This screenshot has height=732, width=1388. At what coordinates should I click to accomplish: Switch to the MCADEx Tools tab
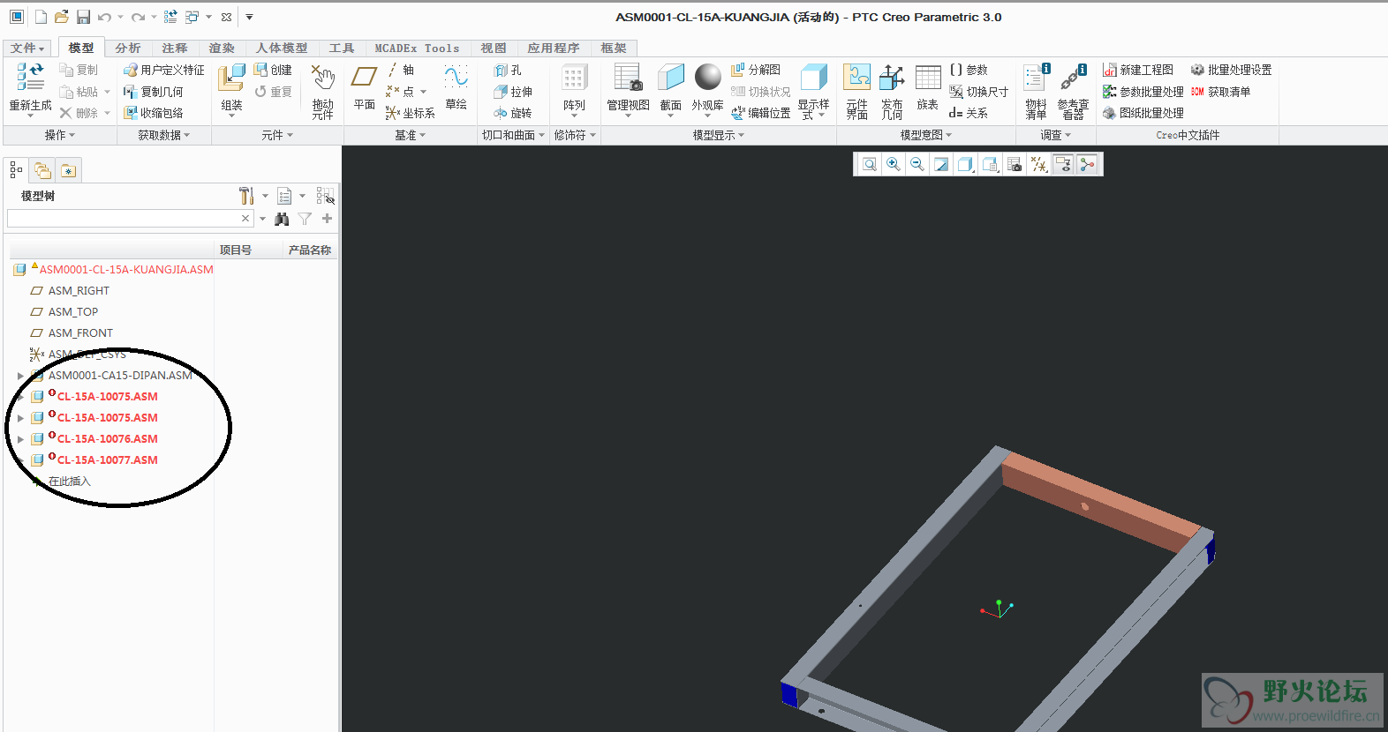point(417,48)
